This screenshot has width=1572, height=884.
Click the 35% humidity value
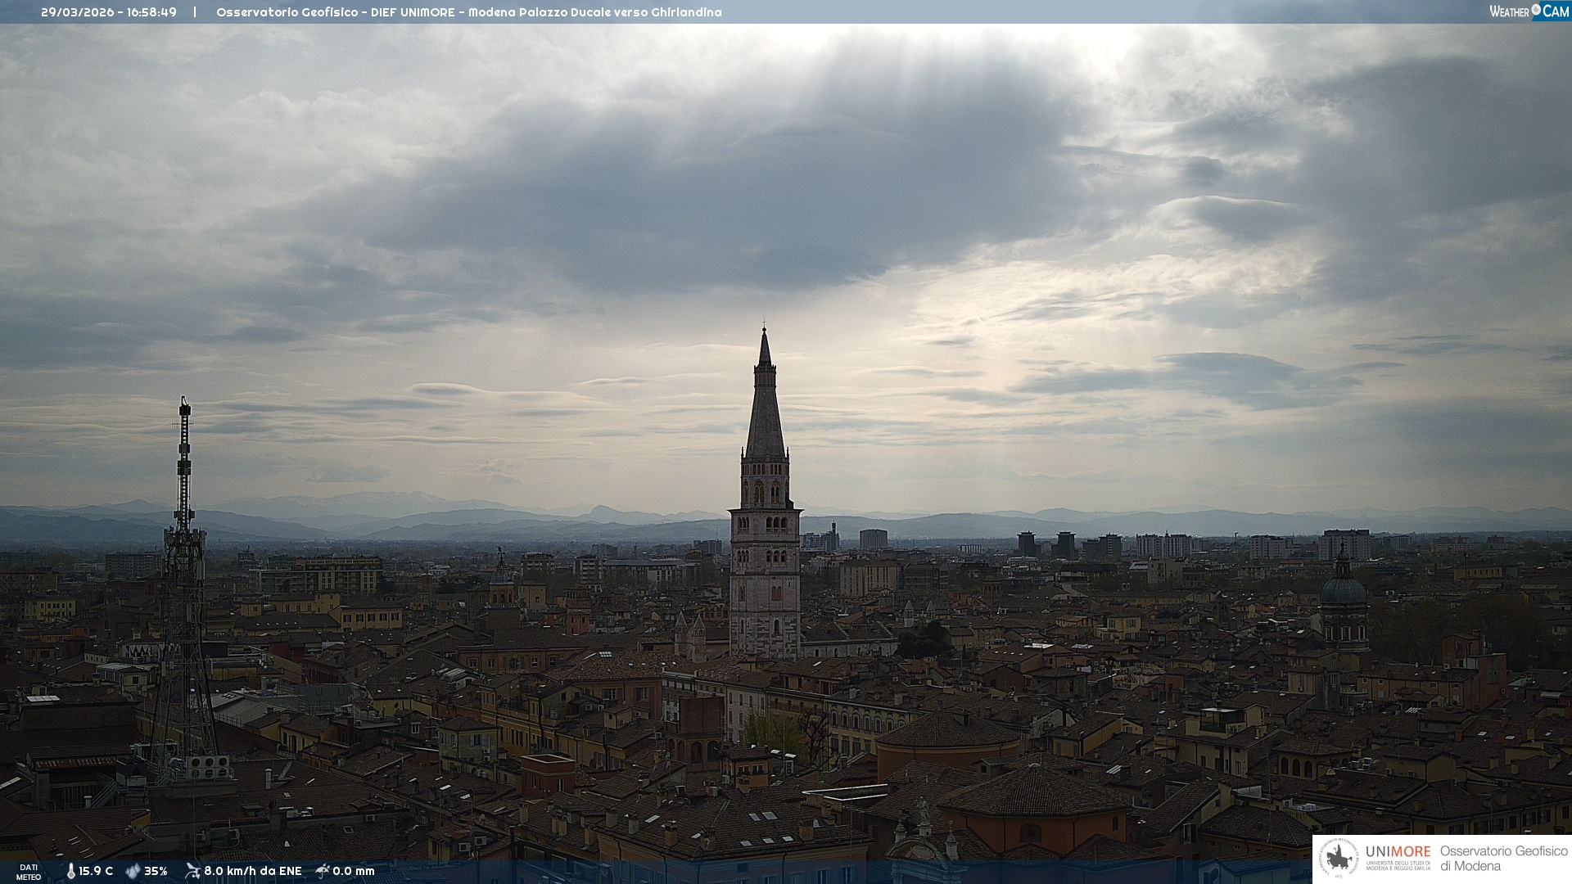pyautogui.click(x=156, y=871)
